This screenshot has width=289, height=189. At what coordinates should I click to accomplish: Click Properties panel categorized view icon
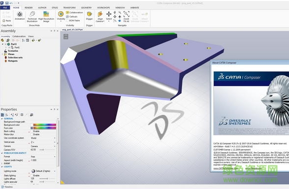click(x=2, y=115)
